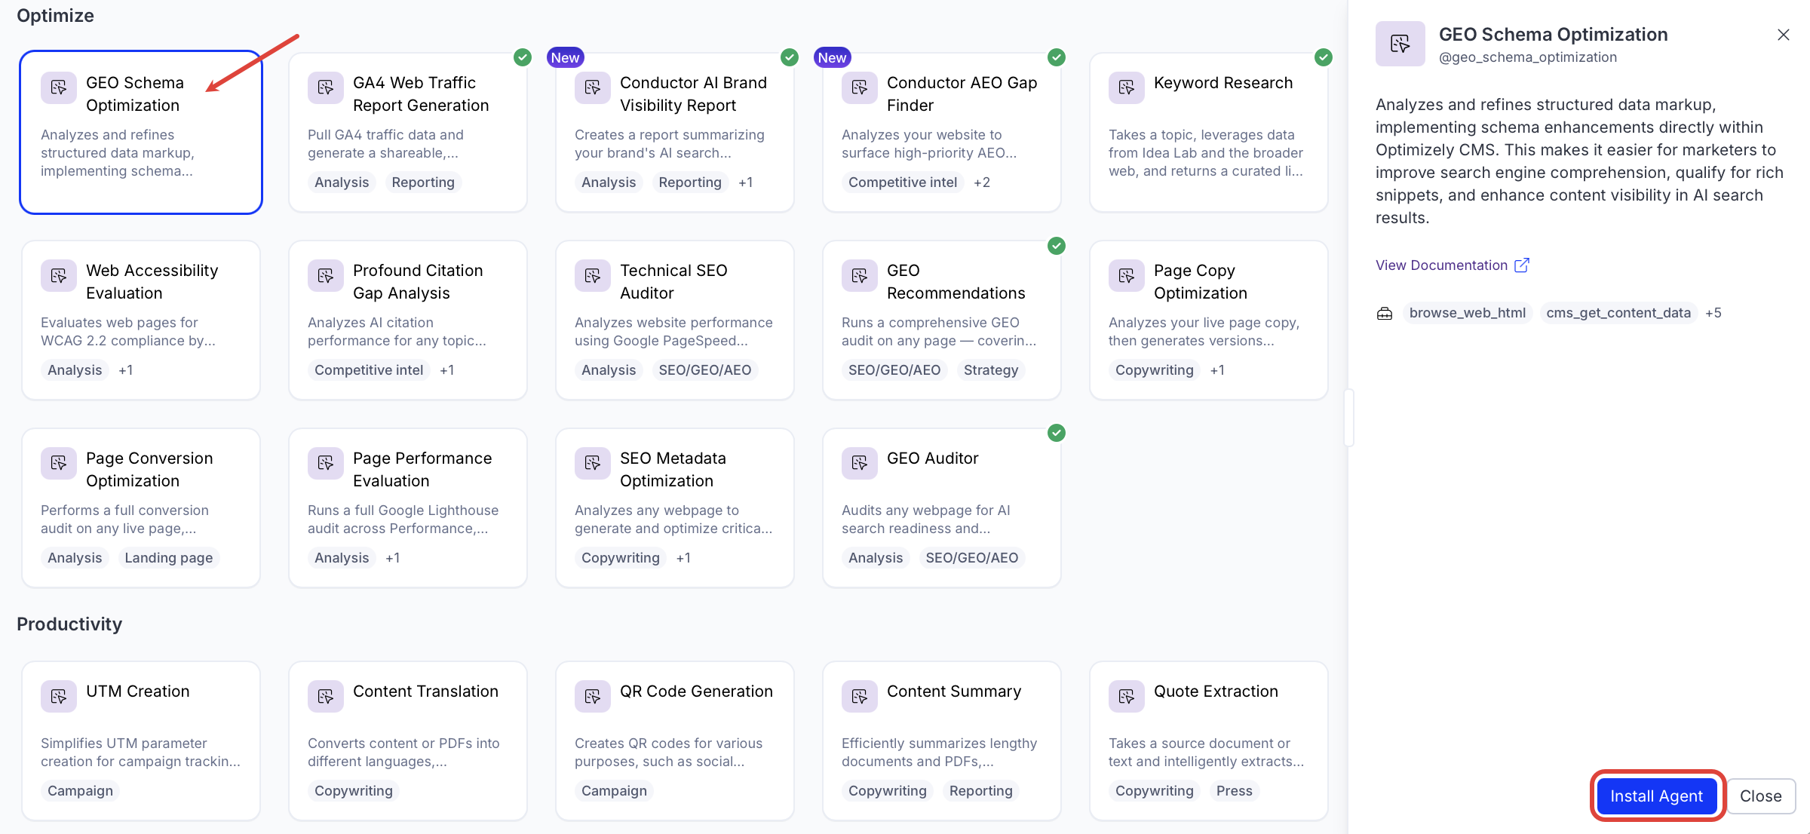
Task: Click the Page Conversion Optimization icon
Action: click(58, 463)
